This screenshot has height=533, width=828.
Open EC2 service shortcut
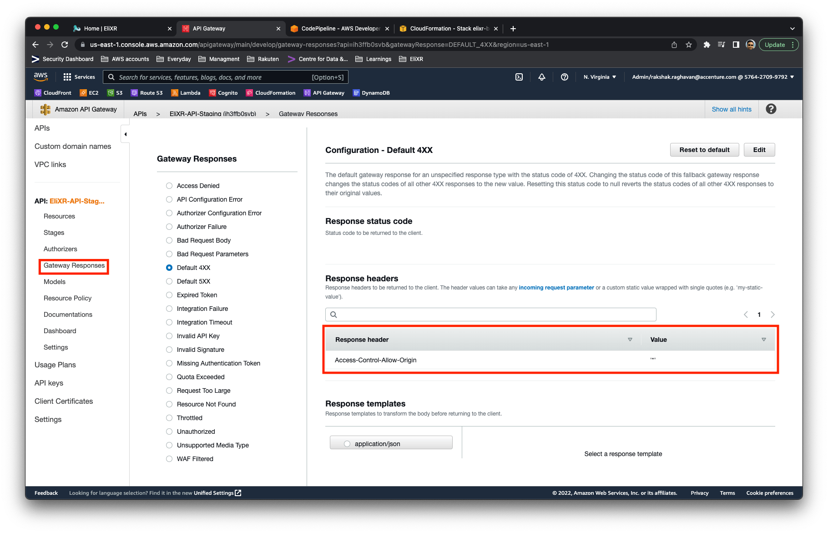89,93
